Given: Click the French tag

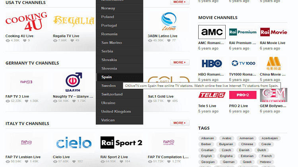Looking at the screenshot, I should click(x=267, y=156).
